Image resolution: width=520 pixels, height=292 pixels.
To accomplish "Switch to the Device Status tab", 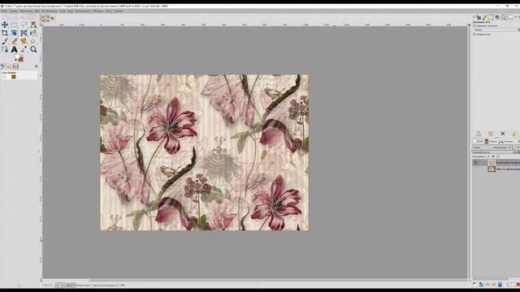I will 9,67.
